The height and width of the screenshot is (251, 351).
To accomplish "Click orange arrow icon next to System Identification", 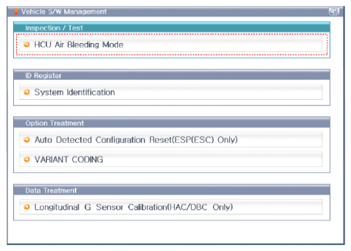I will pos(27,92).
